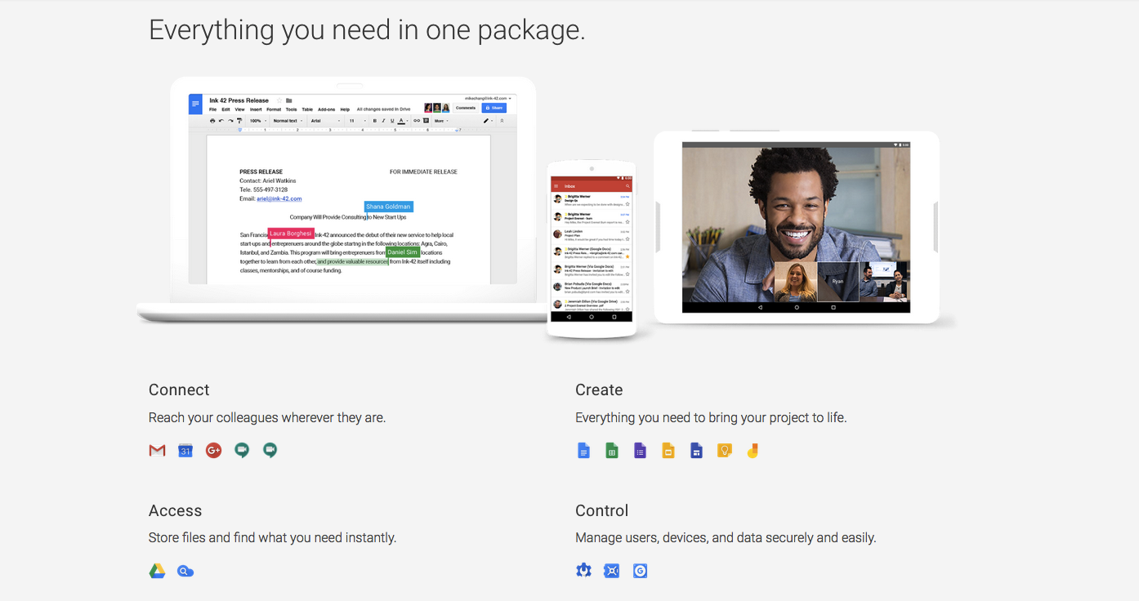Open the mobile management G icon
This screenshot has width=1139, height=601.
640,571
